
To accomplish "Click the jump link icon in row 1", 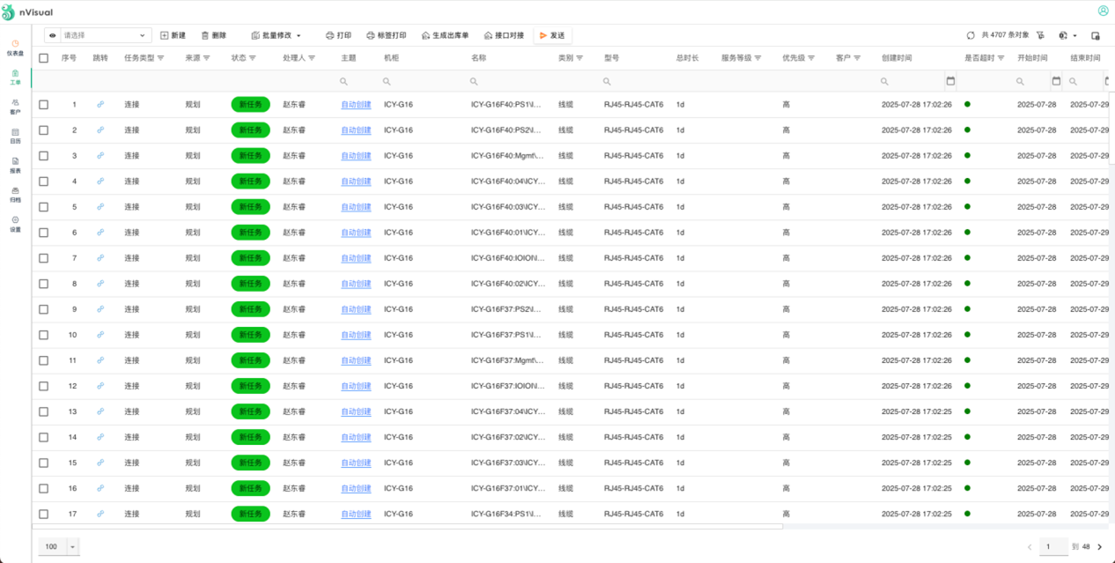I will coord(100,104).
